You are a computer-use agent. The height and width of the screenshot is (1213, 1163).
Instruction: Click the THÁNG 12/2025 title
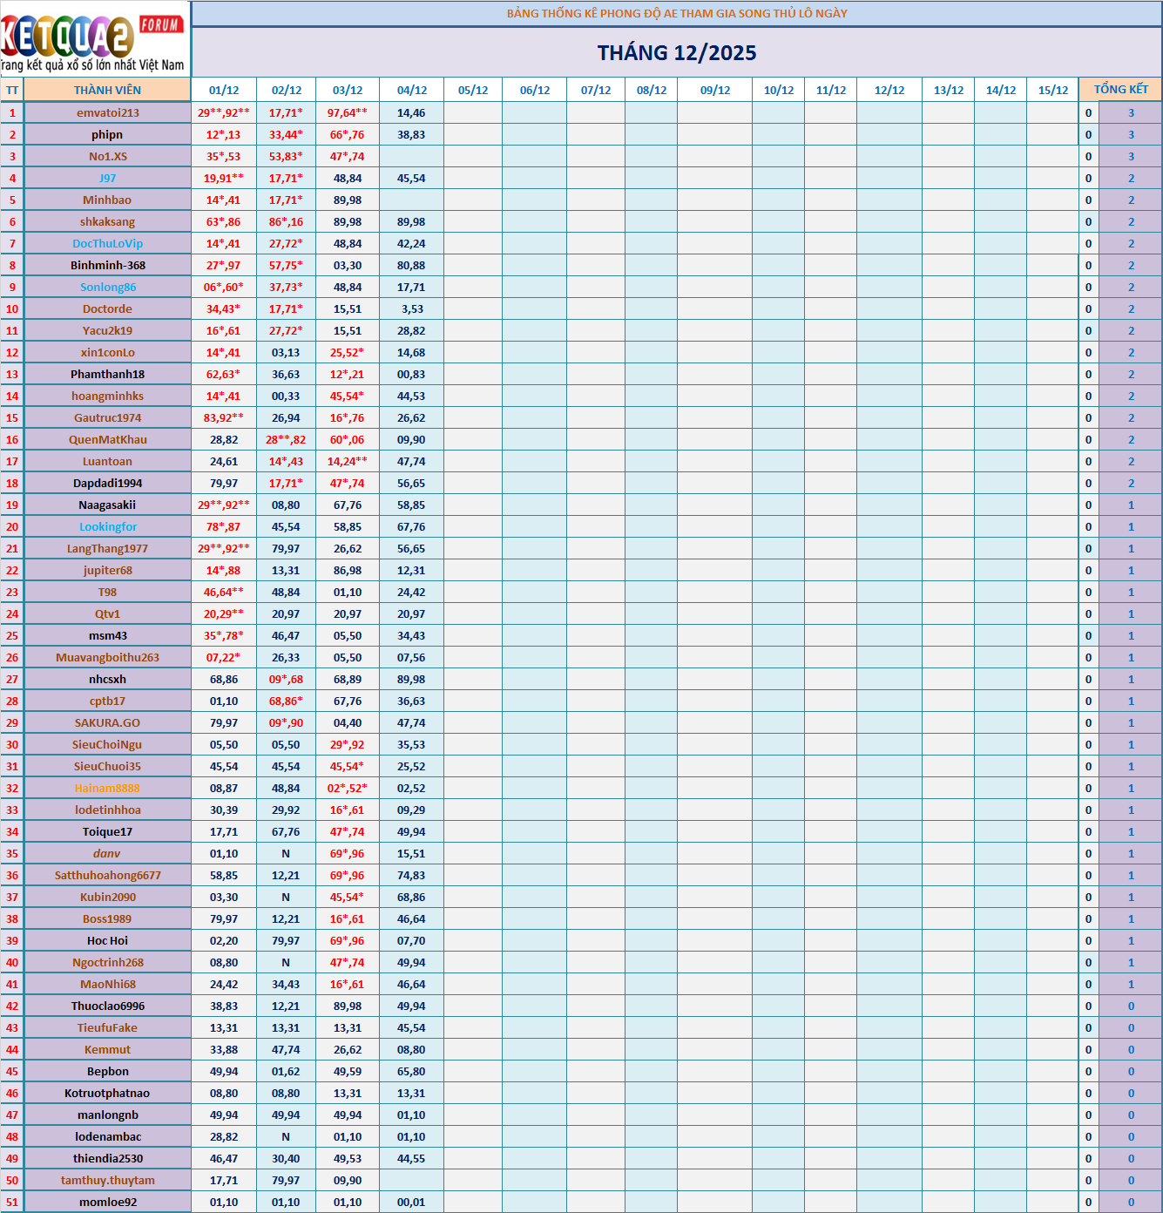(x=676, y=53)
